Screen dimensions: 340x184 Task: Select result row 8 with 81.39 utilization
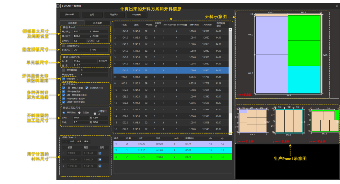(x=171, y=77)
